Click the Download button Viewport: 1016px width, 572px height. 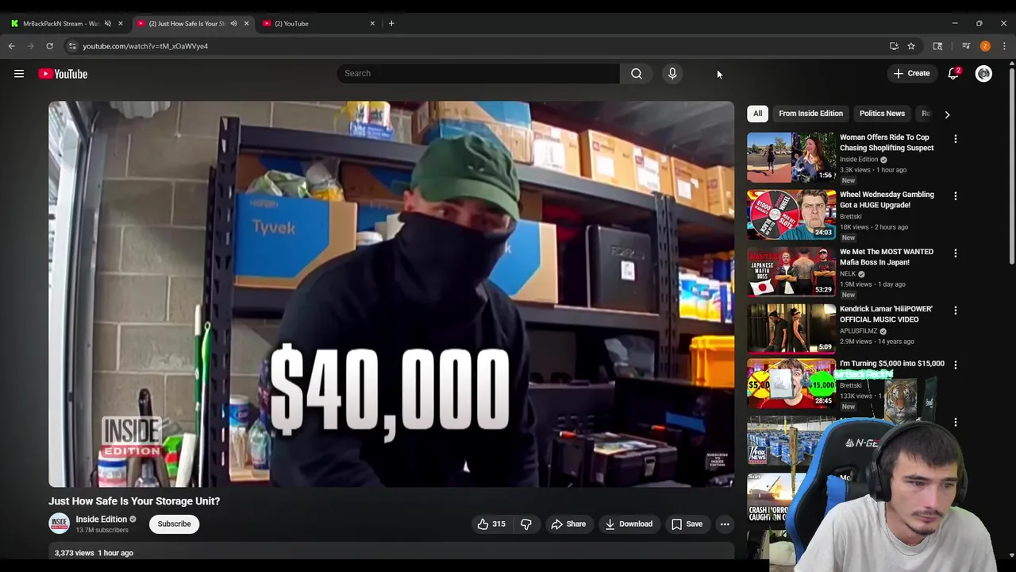pos(629,524)
